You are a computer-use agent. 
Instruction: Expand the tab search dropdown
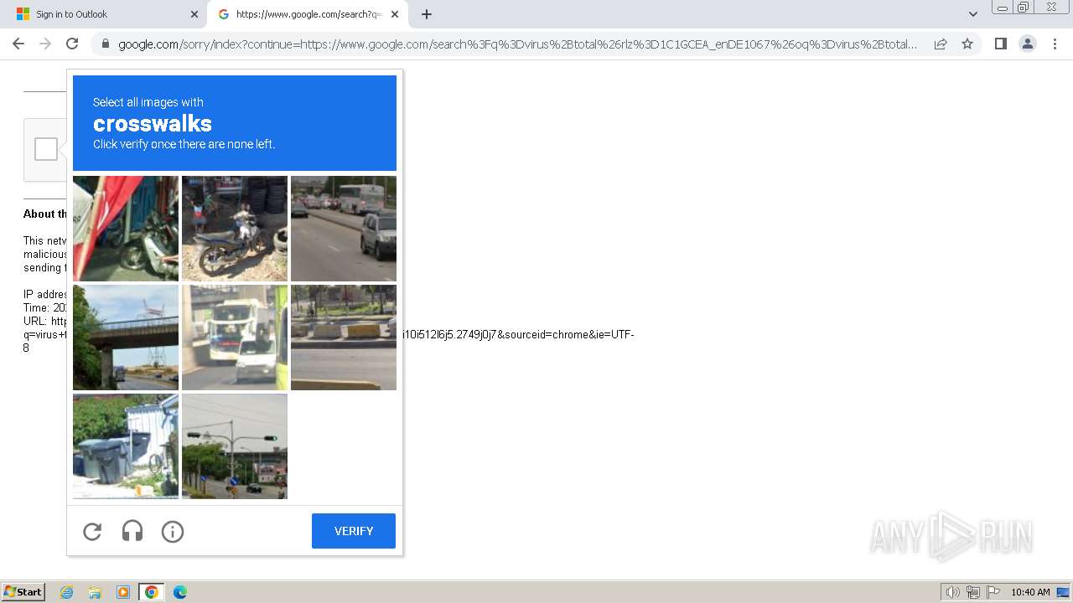(973, 14)
